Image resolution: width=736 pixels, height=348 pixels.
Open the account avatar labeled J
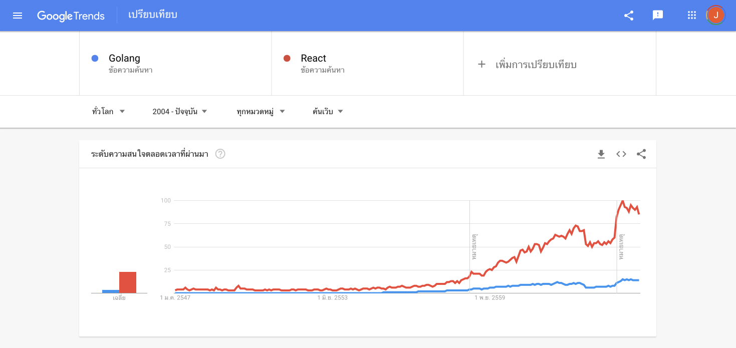coord(715,16)
